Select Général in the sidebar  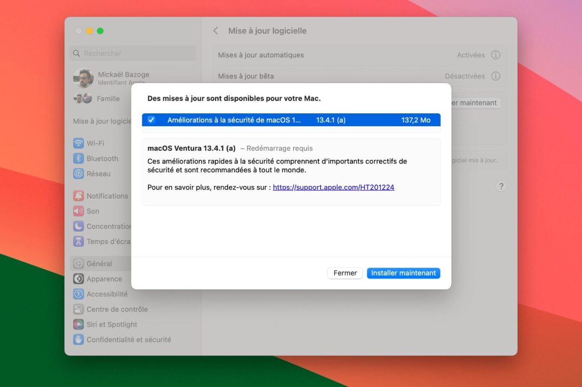coord(99,263)
